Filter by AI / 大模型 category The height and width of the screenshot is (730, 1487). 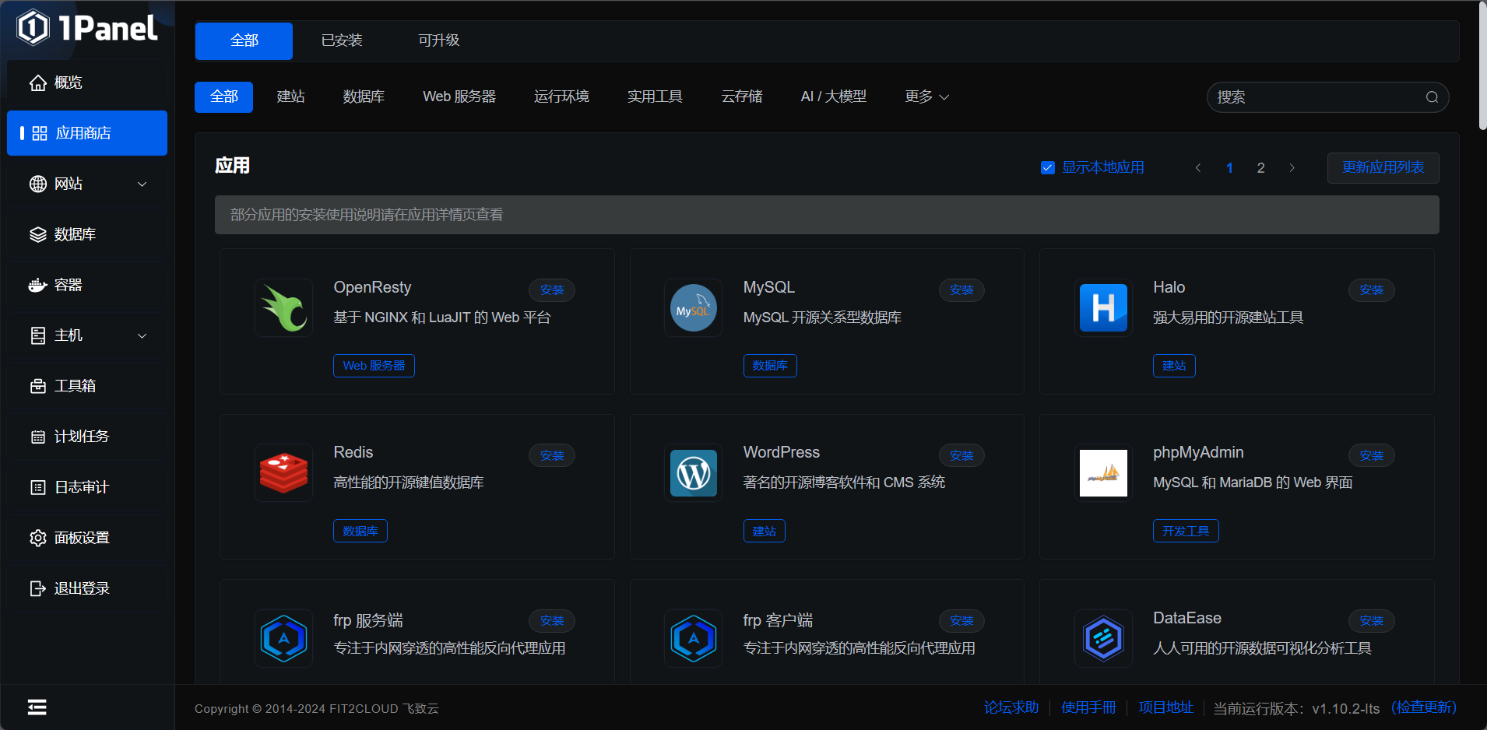(x=833, y=97)
